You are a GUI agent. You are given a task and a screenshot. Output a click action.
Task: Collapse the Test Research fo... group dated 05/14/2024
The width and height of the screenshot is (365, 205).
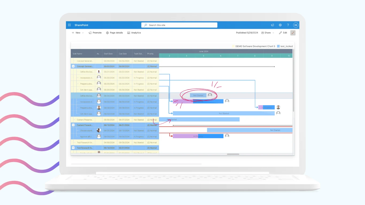[73, 148]
